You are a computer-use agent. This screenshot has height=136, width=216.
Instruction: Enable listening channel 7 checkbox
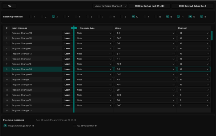pyautogui.click(x=99, y=17)
